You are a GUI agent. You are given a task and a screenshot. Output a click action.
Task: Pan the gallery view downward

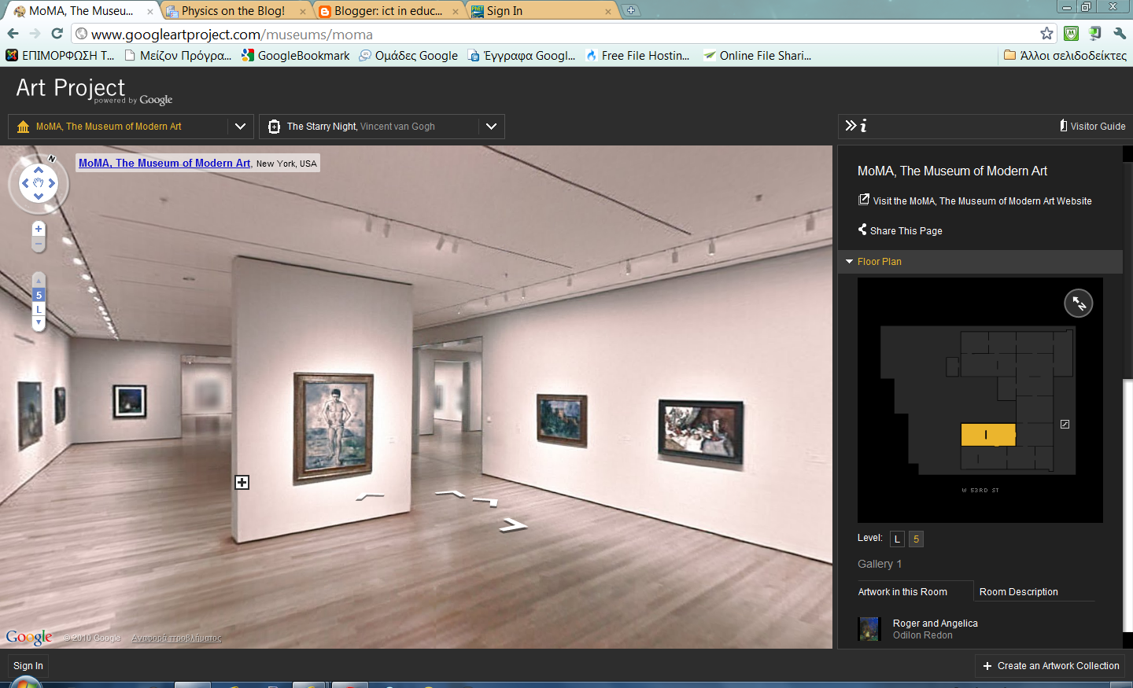click(39, 197)
